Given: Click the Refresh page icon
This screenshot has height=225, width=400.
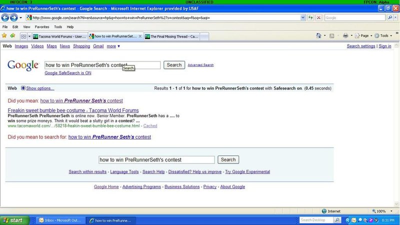Looking at the screenshot, I should [x=310, y=17].
